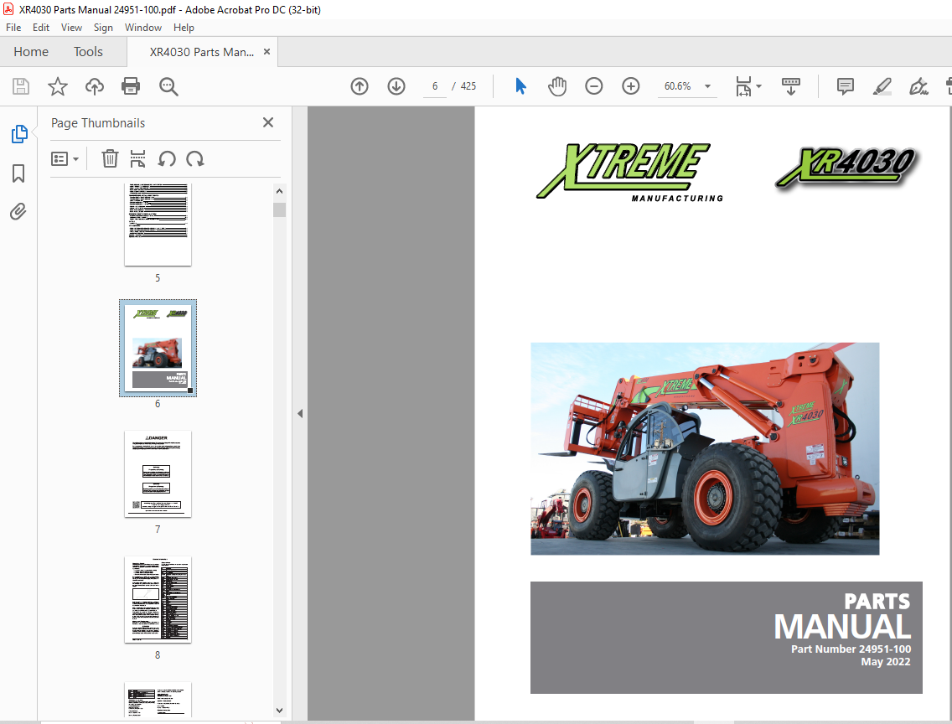Select the highlighter tool
The image size is (952, 724).
(x=882, y=86)
